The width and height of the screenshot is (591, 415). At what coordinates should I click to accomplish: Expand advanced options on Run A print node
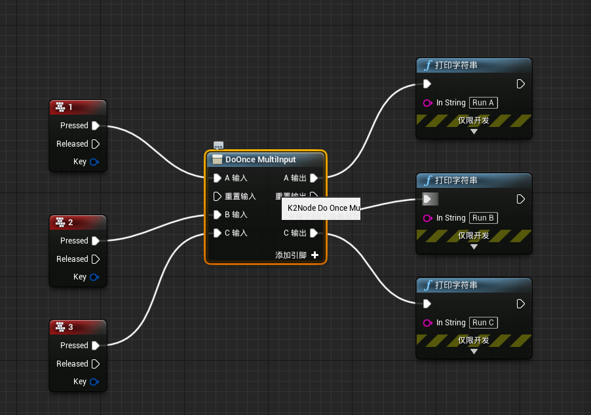474,132
